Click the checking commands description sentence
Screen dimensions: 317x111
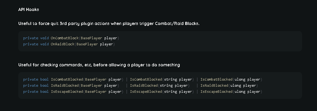tap(99, 65)
